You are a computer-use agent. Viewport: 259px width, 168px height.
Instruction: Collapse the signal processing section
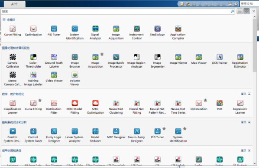click(249, 150)
